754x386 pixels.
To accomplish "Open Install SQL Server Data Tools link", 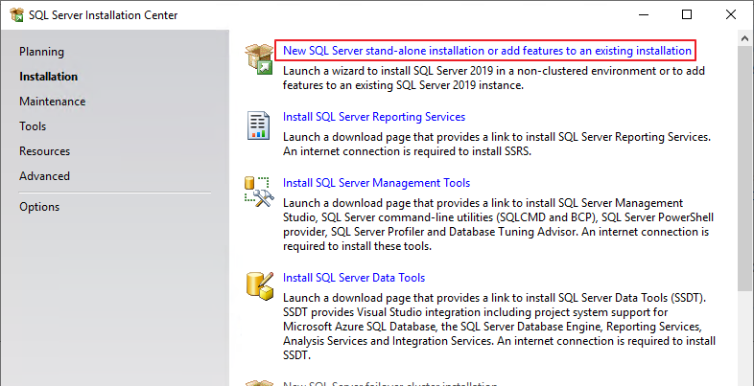I will click(354, 278).
